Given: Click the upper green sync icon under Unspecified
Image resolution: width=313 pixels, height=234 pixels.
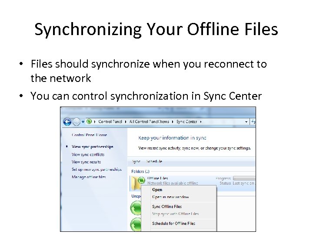Looking at the screenshot, I should (136, 208).
